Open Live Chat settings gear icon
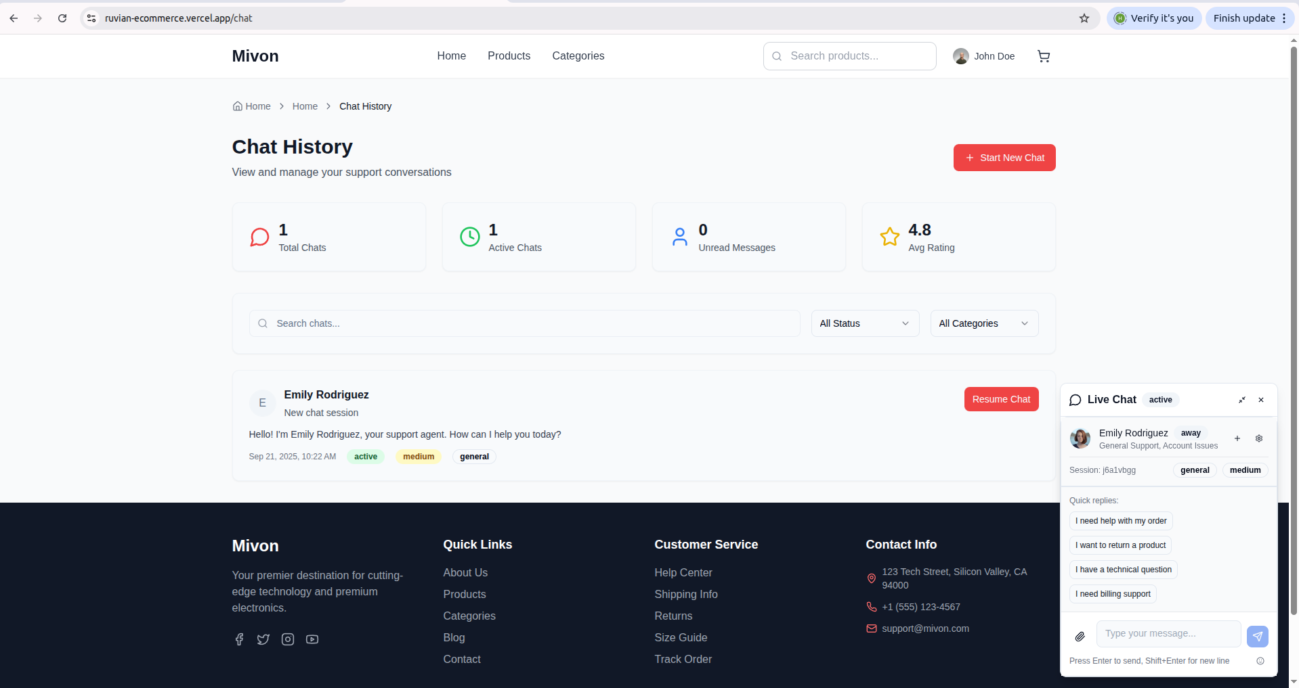 point(1259,438)
